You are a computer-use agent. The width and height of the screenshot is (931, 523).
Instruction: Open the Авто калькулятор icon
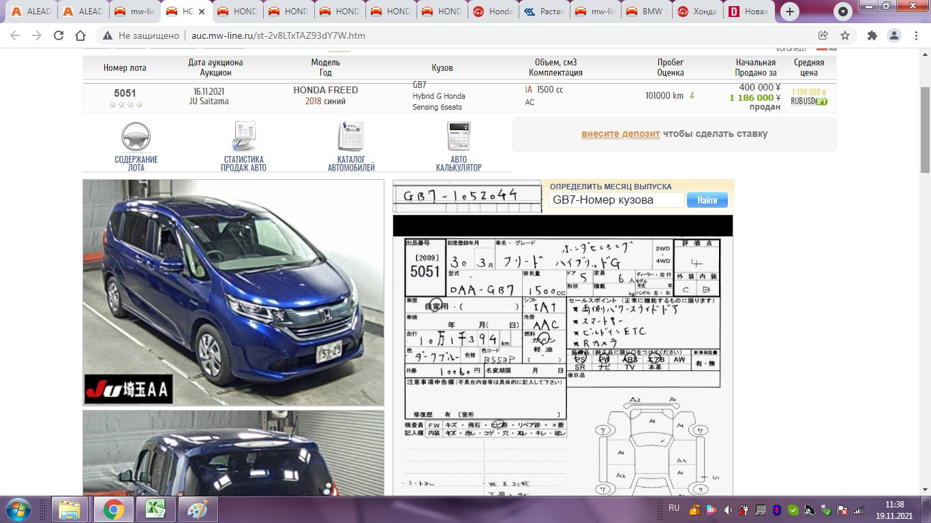[458, 137]
